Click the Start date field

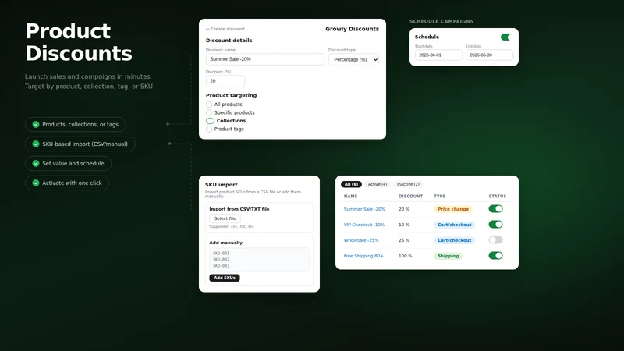click(x=438, y=55)
